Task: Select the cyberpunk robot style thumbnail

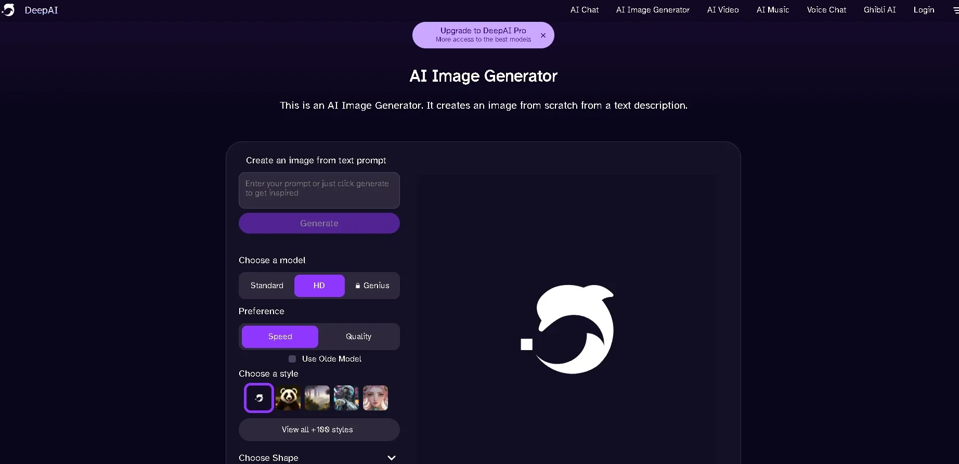Action: (x=346, y=398)
